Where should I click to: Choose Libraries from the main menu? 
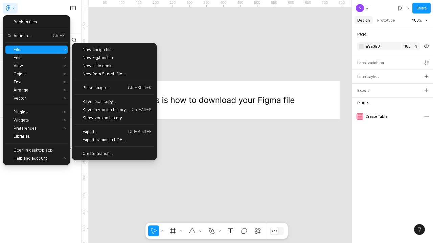pyautogui.click(x=37, y=136)
